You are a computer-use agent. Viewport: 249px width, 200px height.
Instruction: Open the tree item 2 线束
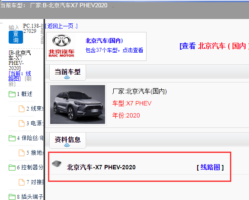(35, 109)
